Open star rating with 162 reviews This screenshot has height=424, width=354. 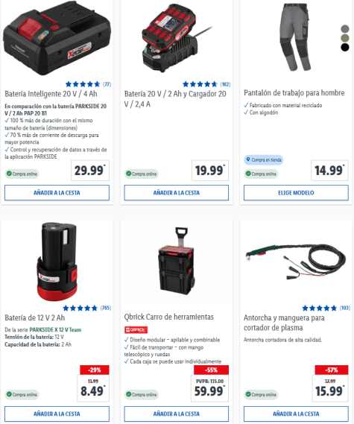coord(206,84)
